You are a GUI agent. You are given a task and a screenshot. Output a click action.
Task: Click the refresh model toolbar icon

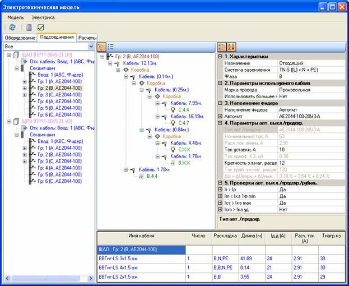(x=12, y=27)
